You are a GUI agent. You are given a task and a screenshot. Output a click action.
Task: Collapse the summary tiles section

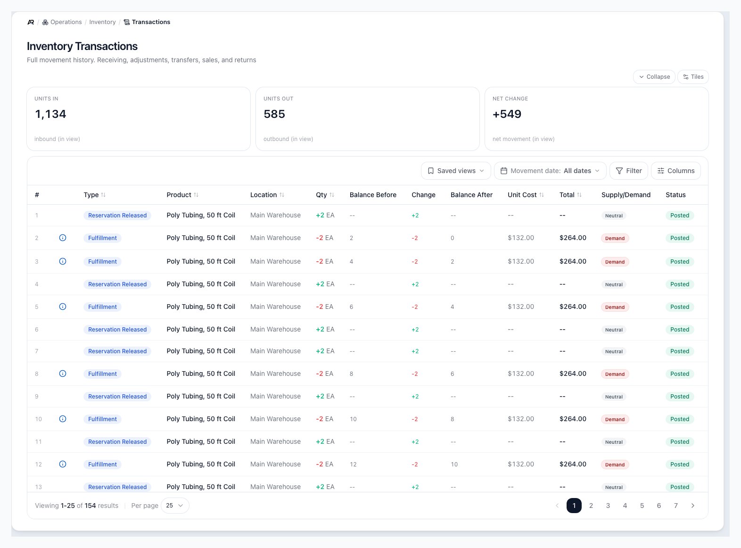click(x=654, y=77)
